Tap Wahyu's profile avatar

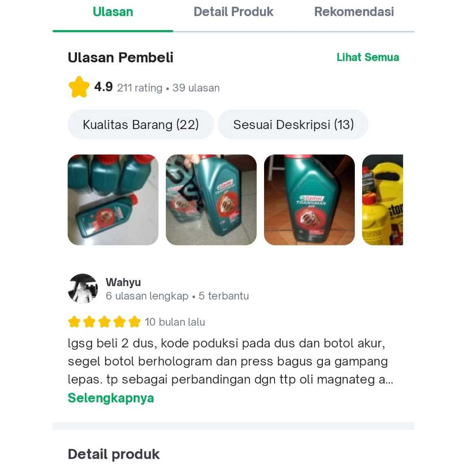tap(83, 289)
